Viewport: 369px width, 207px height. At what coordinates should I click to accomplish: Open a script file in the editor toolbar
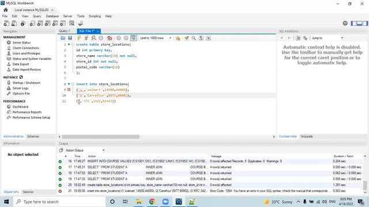63,38
